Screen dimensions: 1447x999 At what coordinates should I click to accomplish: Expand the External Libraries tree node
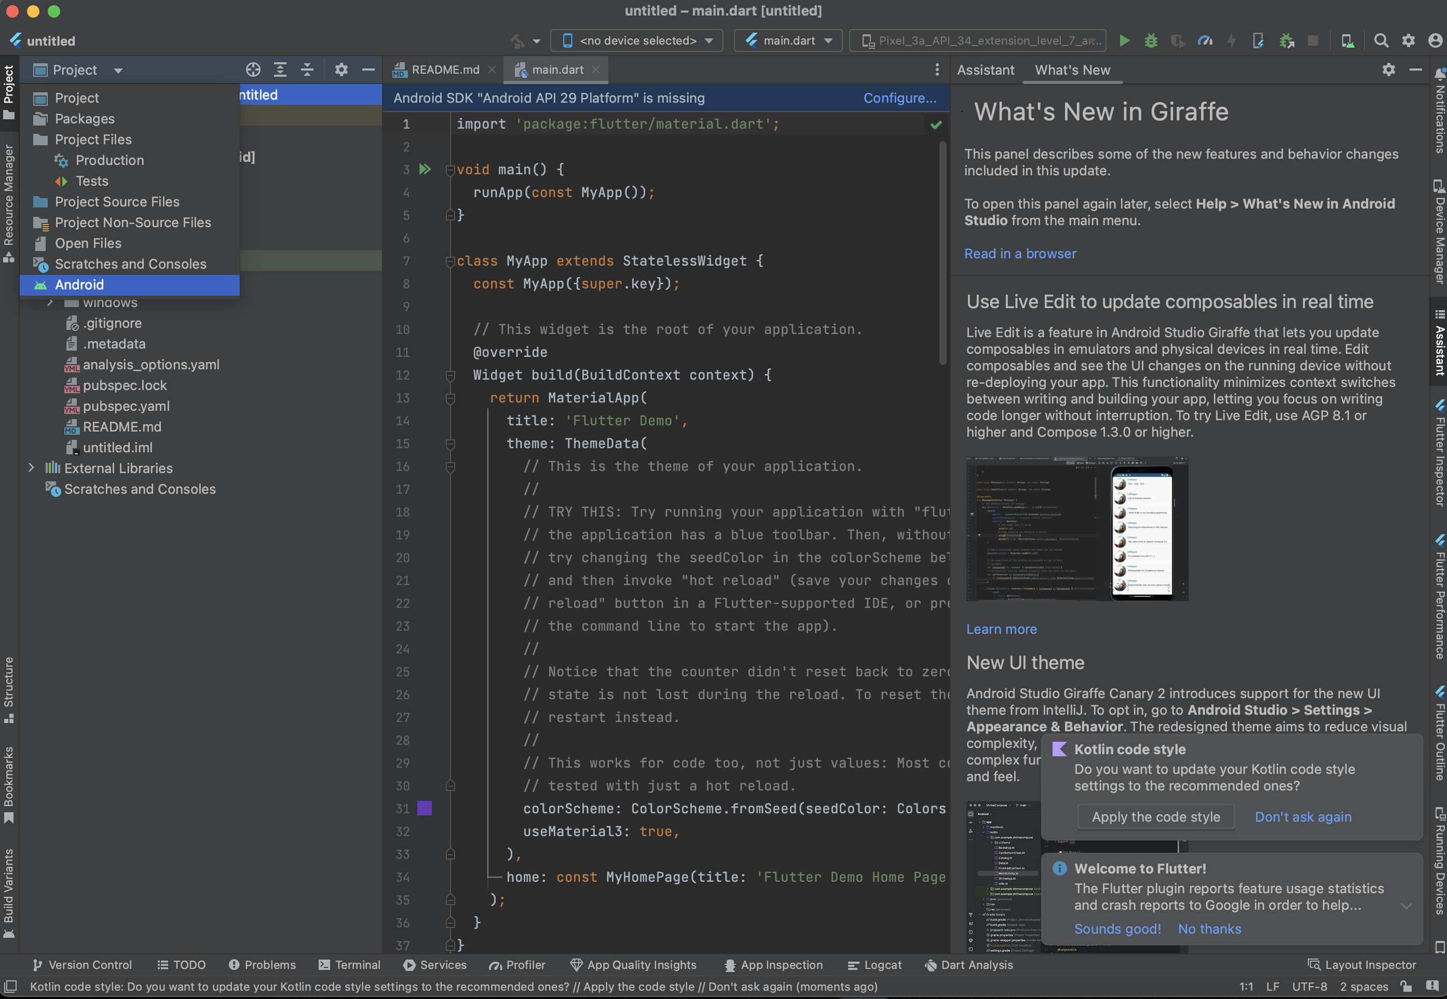click(x=31, y=468)
